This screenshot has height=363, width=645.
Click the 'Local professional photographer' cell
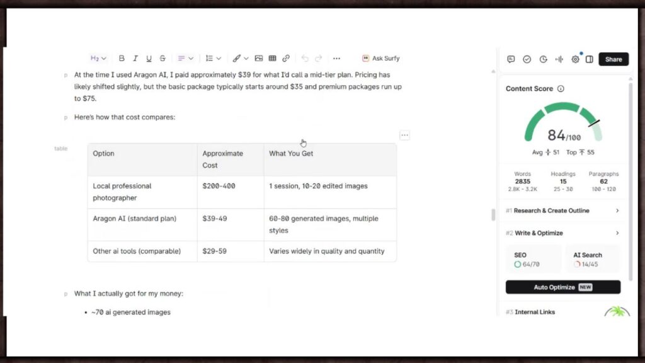(142, 192)
